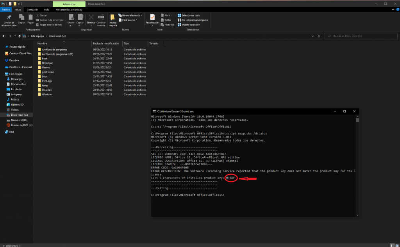This screenshot has width=400, height=247.
Task: Click the 'Cambiar nombre' rename icon
Action: tap(101, 18)
